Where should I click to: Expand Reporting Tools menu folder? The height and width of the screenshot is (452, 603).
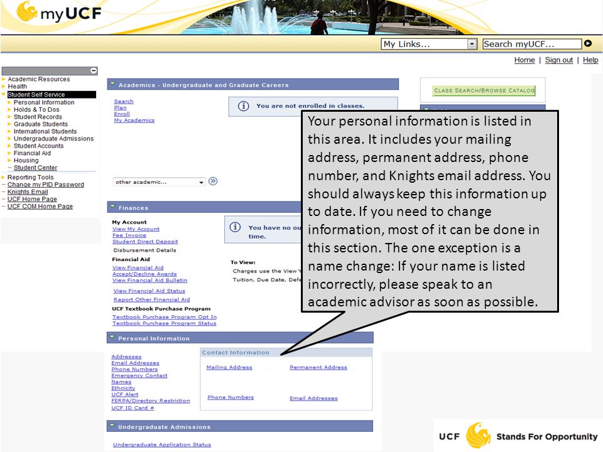click(x=30, y=177)
